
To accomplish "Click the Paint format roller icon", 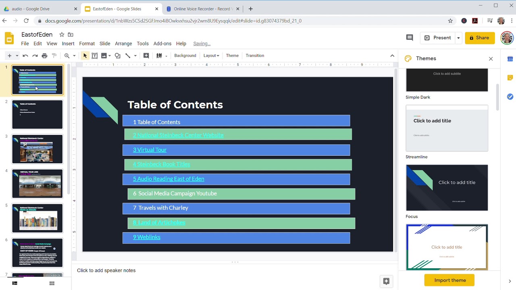I will [54, 56].
